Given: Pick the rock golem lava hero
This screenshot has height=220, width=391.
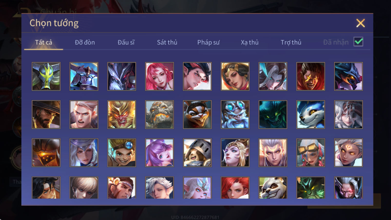Looking at the screenshot, I should (x=159, y=114).
